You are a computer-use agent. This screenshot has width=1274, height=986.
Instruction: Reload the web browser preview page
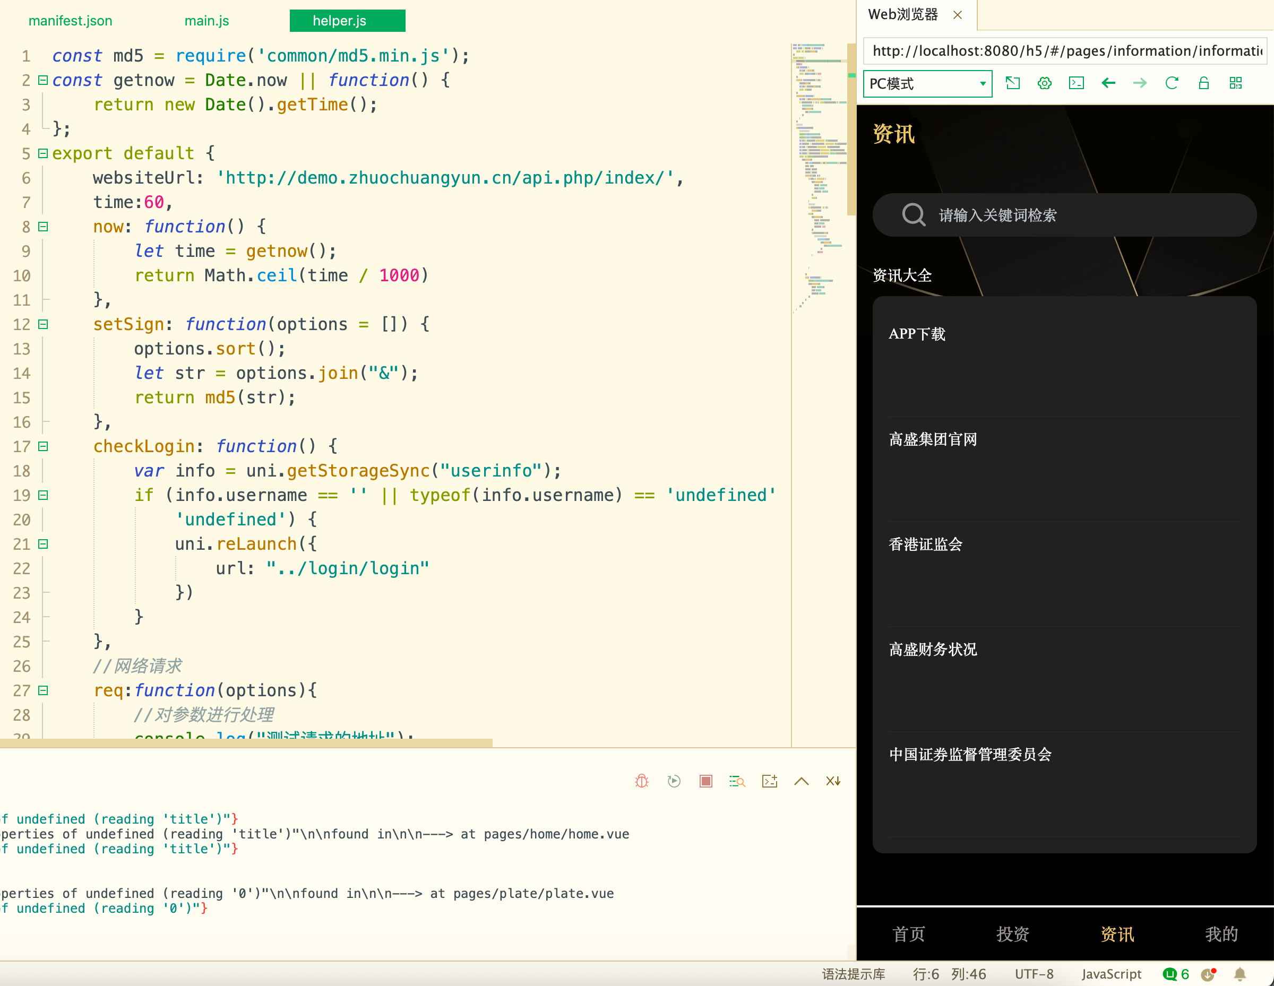(x=1172, y=83)
